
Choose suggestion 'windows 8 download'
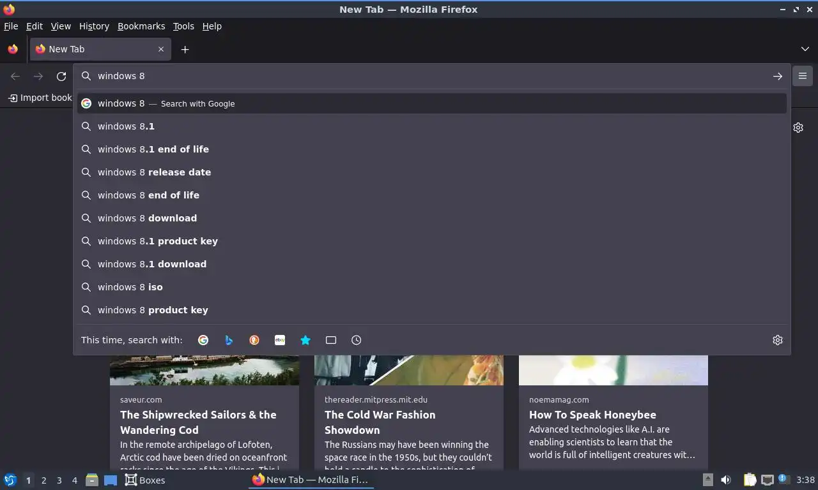tap(432, 218)
